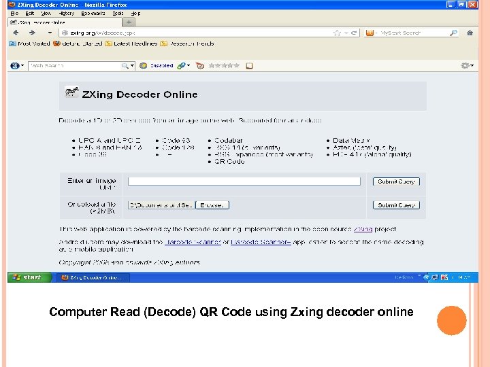Open the URL history dropdown in the address bar

click(346, 33)
